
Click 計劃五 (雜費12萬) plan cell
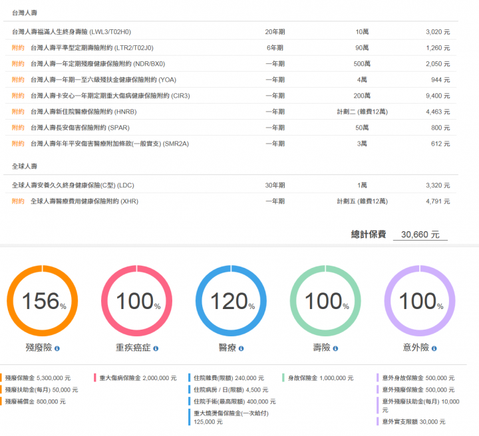coord(362,201)
